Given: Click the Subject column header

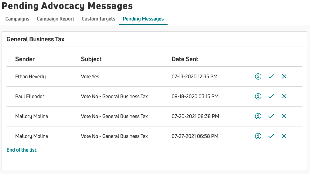Looking at the screenshot, I should pyautogui.click(x=91, y=59).
